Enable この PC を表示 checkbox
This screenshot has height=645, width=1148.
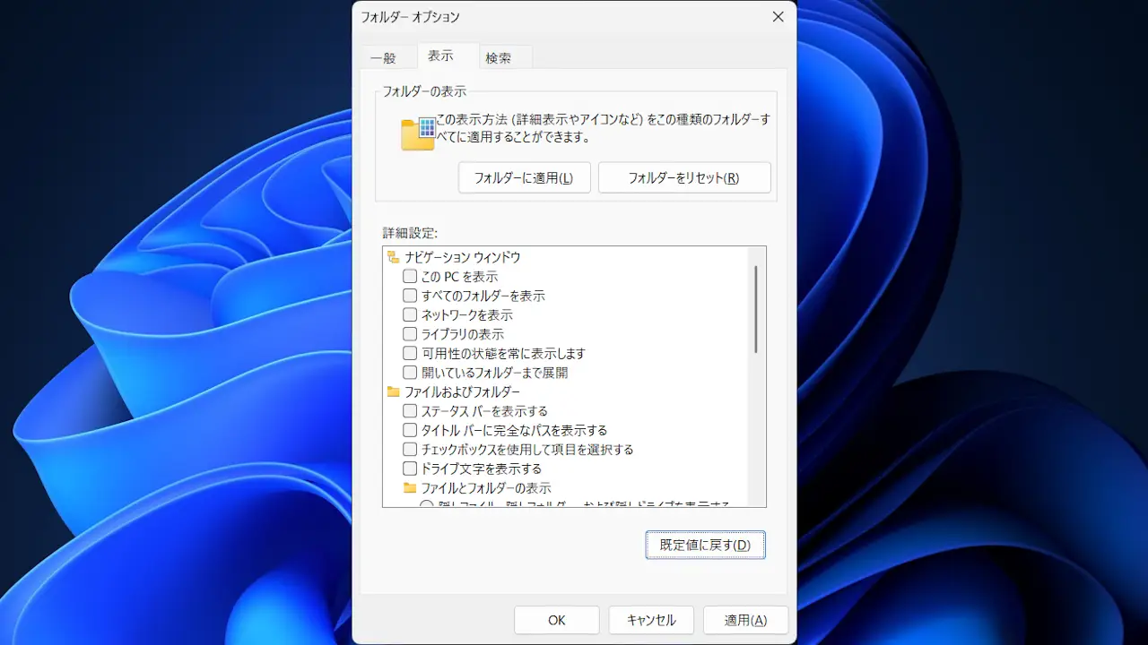pos(410,277)
